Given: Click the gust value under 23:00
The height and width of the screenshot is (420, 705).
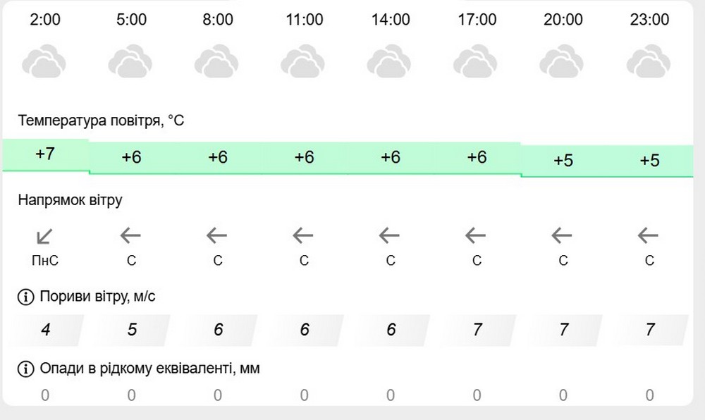Looking at the screenshot, I should click(649, 329).
